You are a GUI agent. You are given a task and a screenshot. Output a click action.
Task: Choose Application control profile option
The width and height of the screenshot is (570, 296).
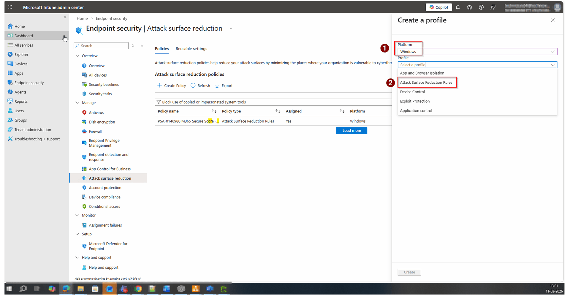416,110
